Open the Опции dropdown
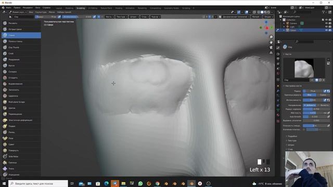Viewport: 333px width, 187px height. click(268, 17)
